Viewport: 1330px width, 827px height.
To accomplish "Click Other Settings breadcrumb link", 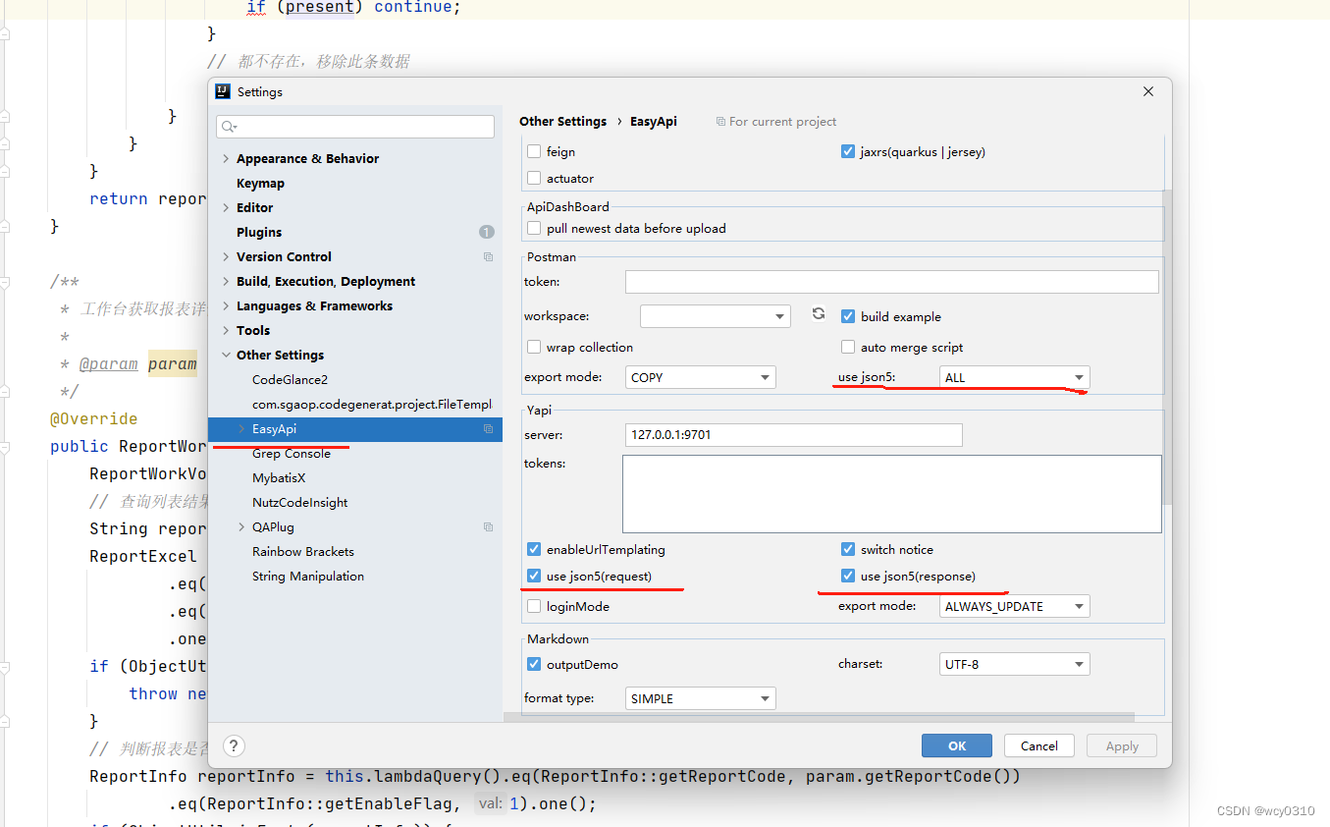I will 562,122.
